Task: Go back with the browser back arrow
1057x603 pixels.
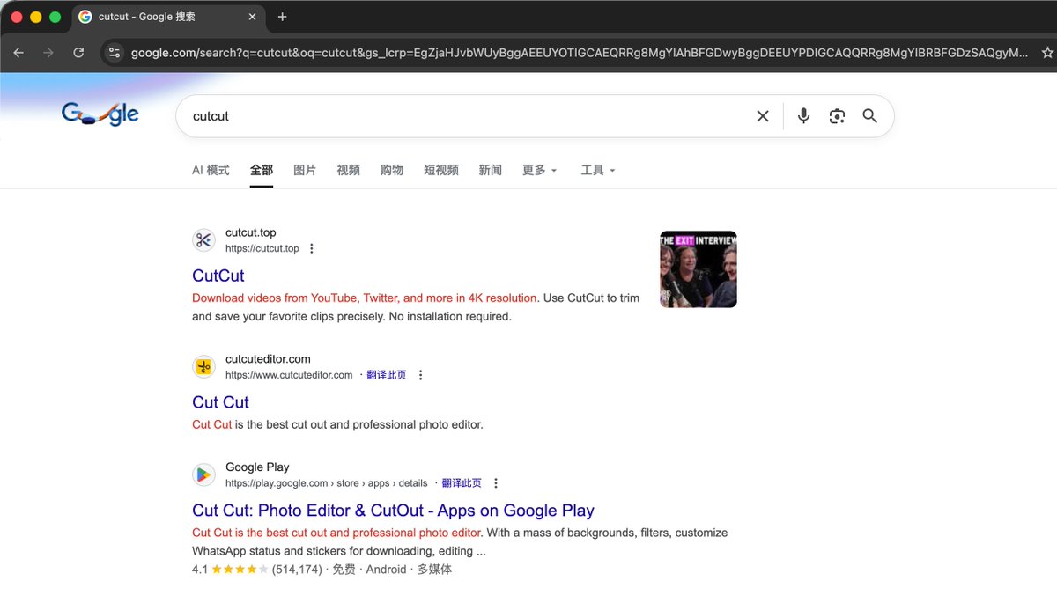Action: pos(18,53)
